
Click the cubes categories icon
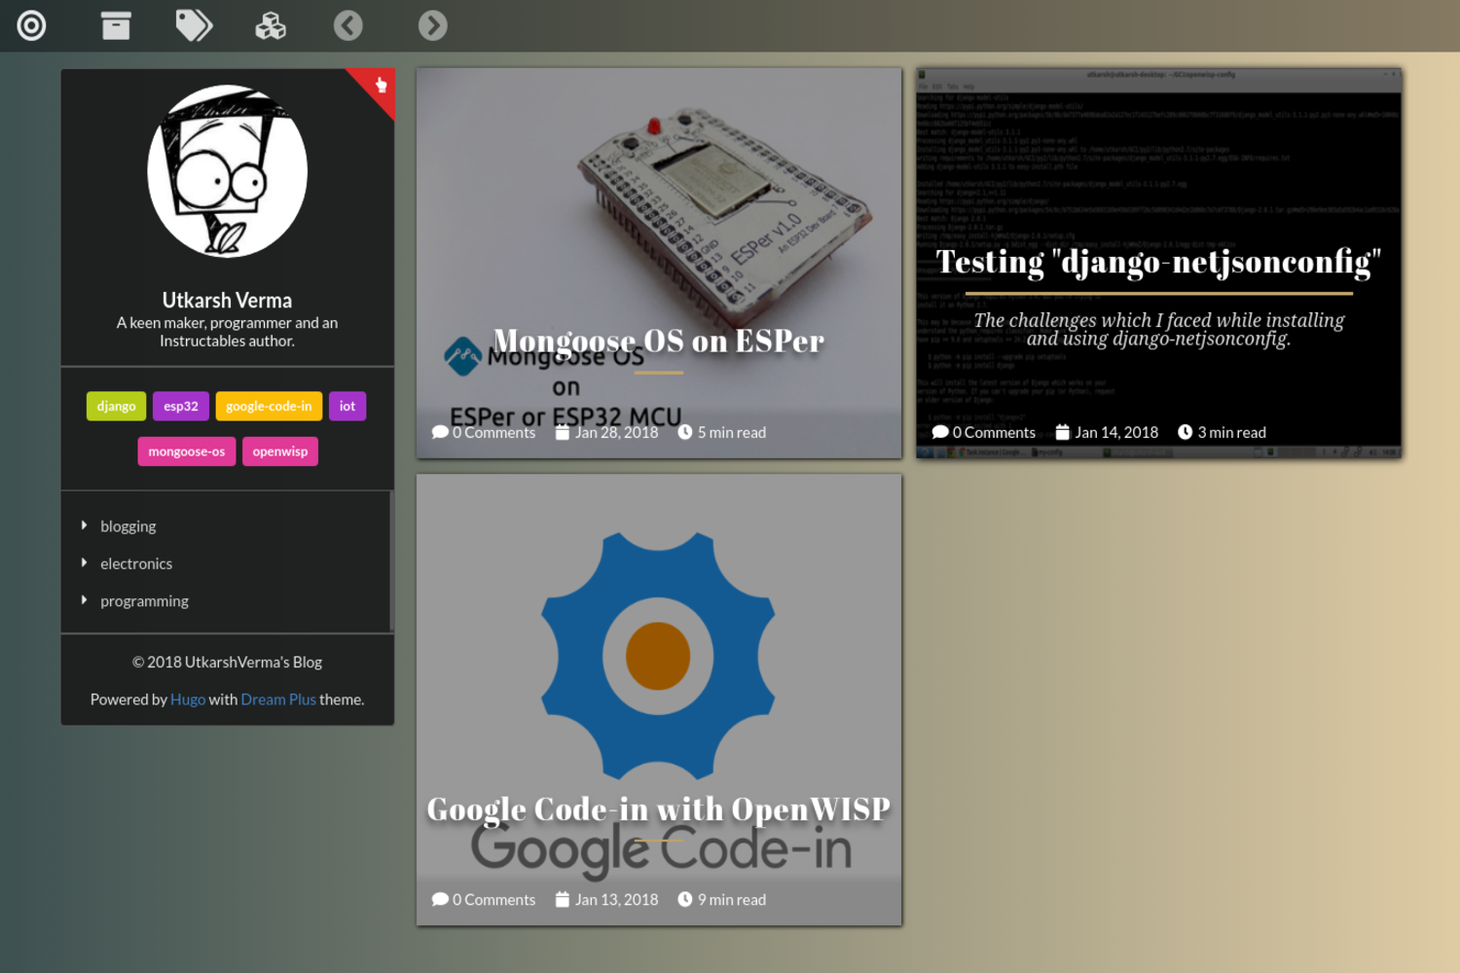[271, 25]
